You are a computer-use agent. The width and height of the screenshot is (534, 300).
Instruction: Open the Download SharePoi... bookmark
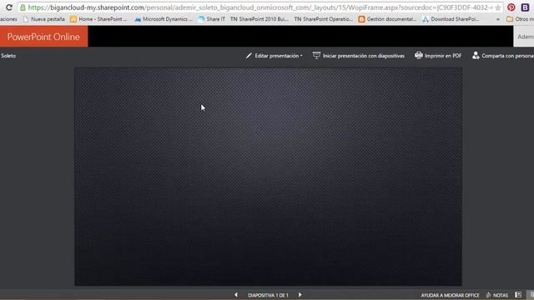pyautogui.click(x=451, y=19)
